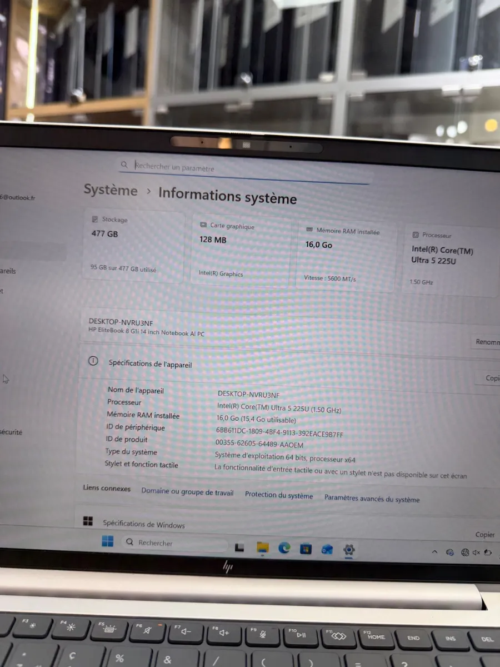Click the Settings gear icon on taskbar
This screenshot has height=667, width=500.
tap(349, 550)
